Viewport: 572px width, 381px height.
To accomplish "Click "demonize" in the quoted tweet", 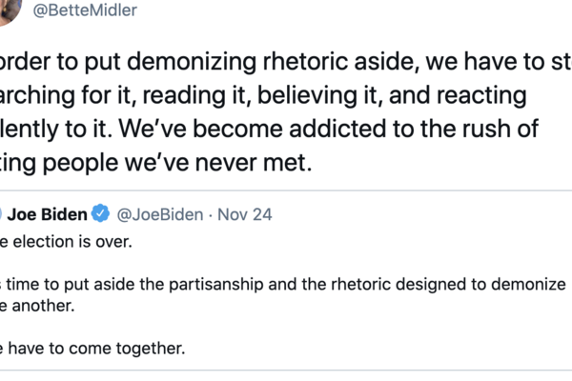I will click(528, 284).
